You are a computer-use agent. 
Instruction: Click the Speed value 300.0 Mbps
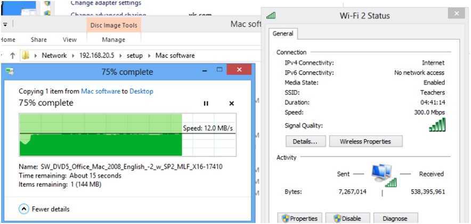coord(429,112)
